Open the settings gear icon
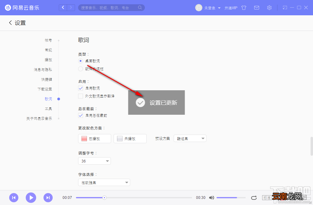This screenshot has height=205, width=313. tap(269, 8)
